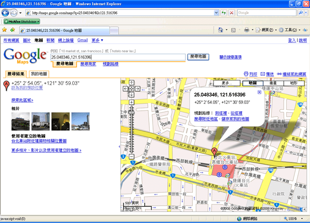Click the refresh page icon
The width and height of the screenshot is (310, 223).
click(224, 13)
